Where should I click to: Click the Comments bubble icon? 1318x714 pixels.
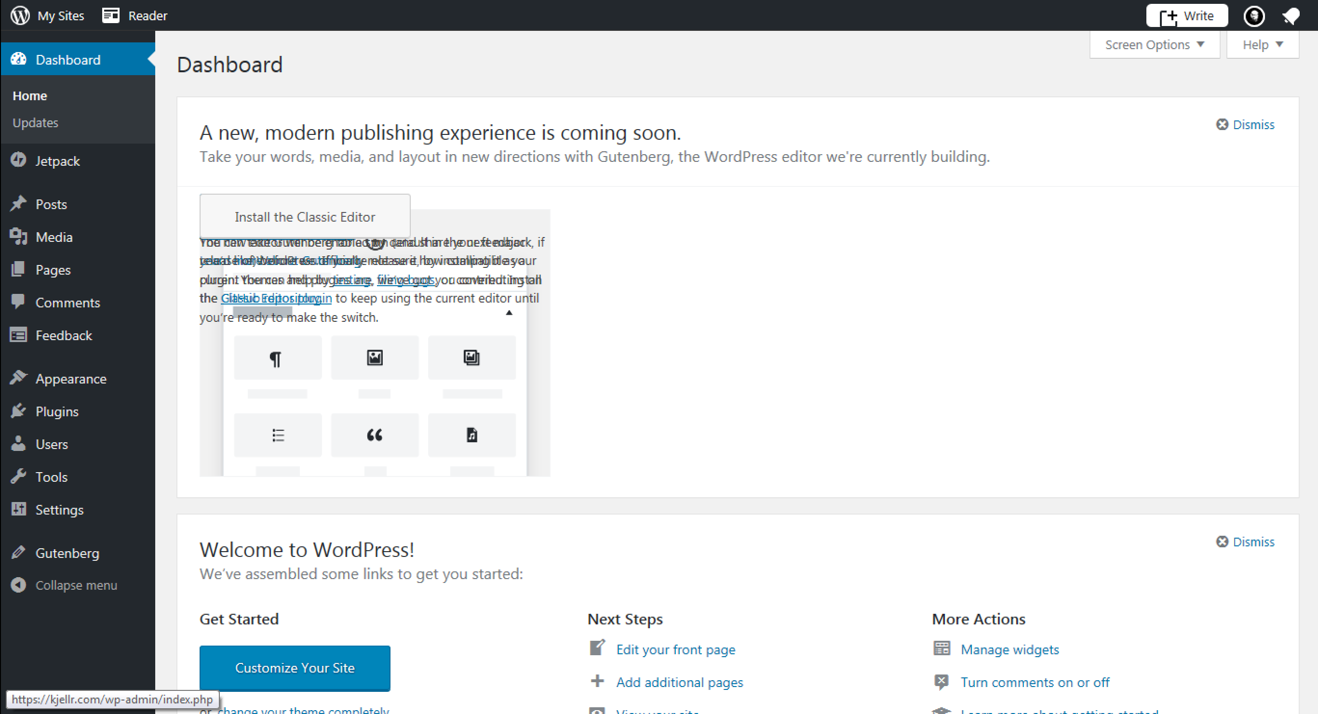[x=18, y=302]
